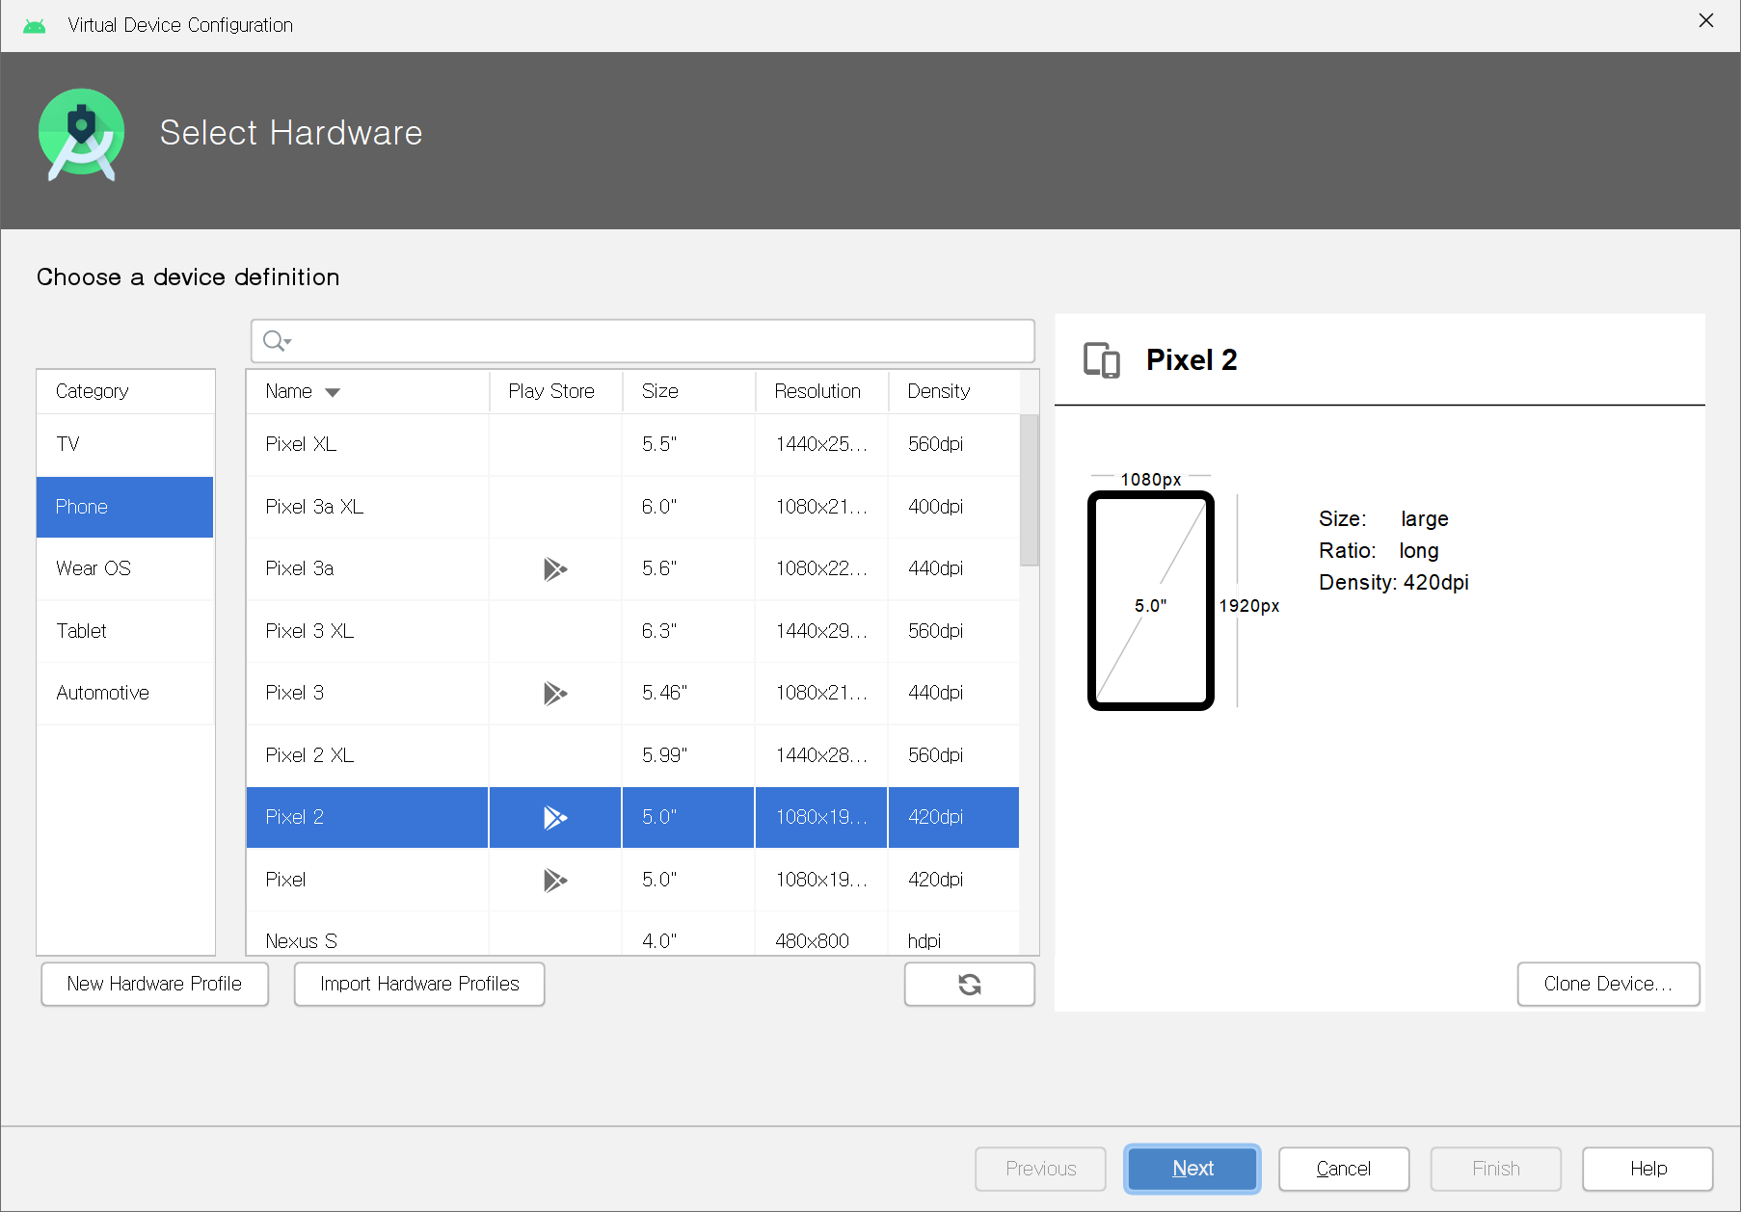This screenshot has height=1212, width=1741.
Task: Focus the device search input field
Action: click(643, 341)
